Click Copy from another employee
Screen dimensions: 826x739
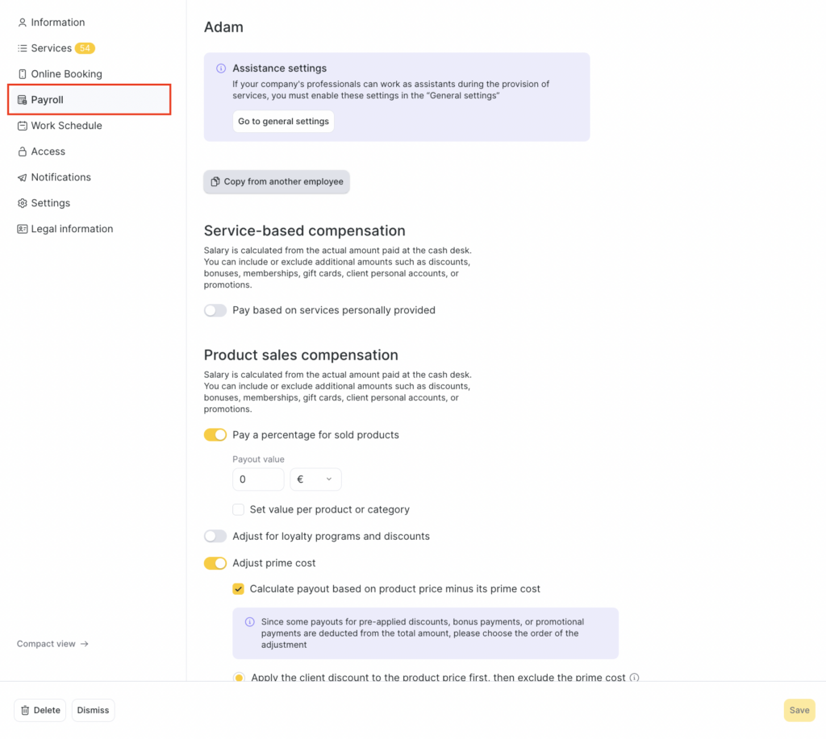coord(277,182)
